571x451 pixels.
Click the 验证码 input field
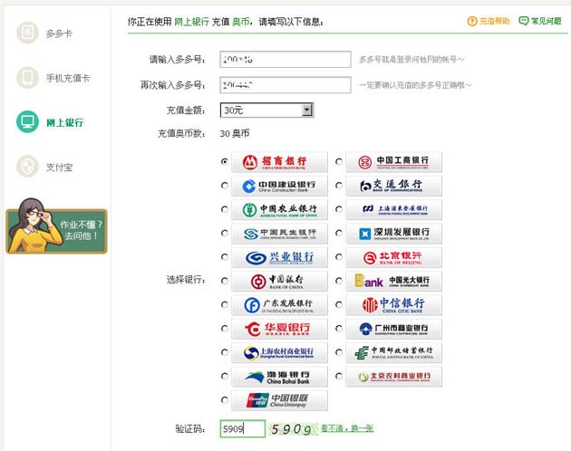242,428
